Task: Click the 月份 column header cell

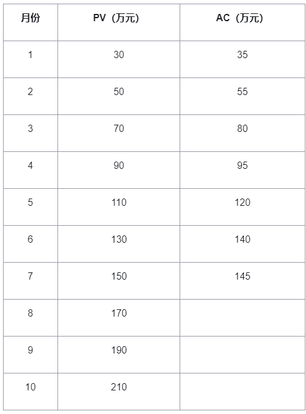Action: tap(31, 22)
